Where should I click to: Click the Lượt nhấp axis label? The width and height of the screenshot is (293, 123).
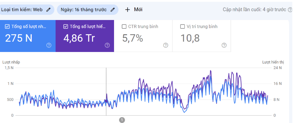[11, 62]
